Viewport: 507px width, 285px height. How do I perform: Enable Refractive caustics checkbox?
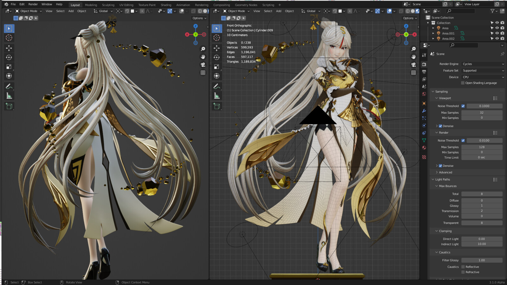463,272
